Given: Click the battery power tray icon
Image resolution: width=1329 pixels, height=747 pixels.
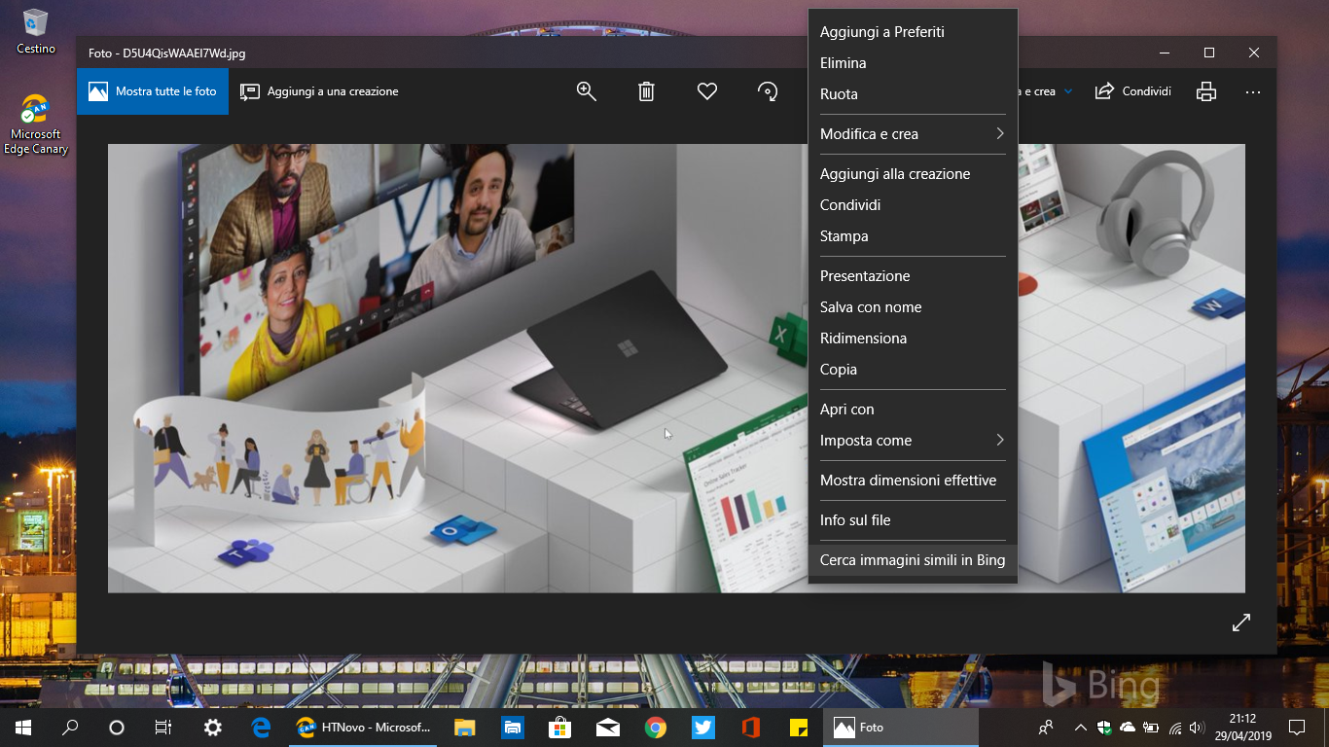Looking at the screenshot, I should tap(1151, 728).
